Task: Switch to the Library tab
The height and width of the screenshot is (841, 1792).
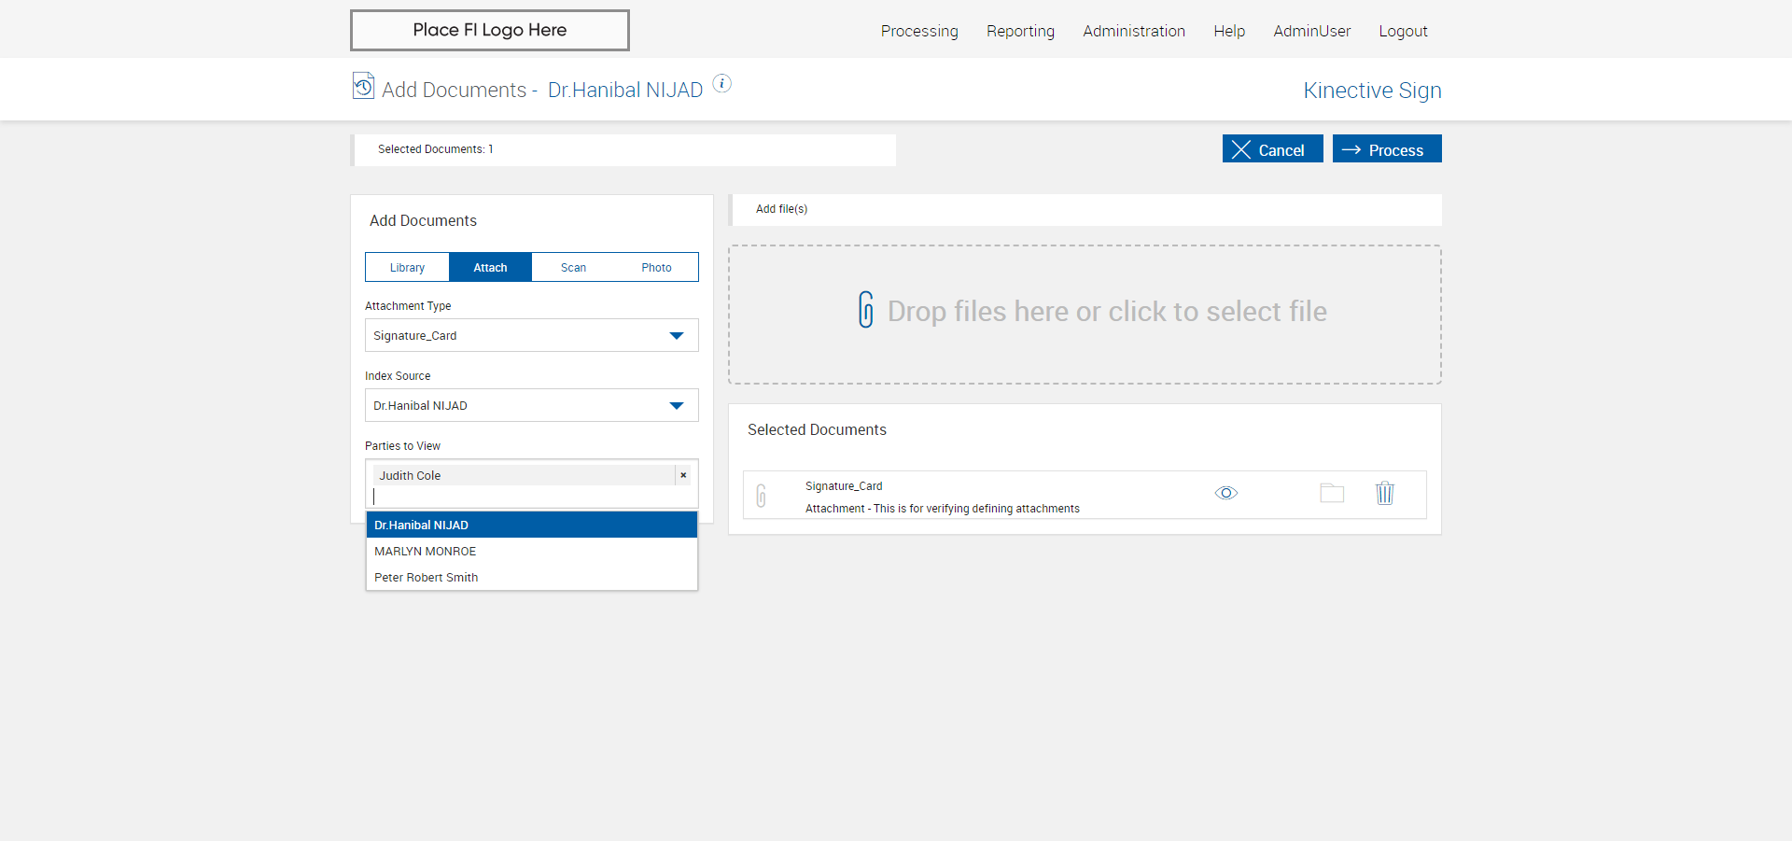Action: tap(407, 268)
